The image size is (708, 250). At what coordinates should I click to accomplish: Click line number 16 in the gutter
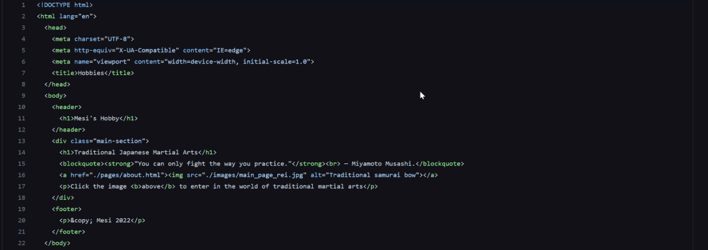point(21,175)
